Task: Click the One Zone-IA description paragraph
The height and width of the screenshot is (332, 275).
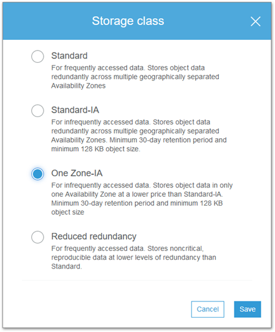Action: [142, 199]
